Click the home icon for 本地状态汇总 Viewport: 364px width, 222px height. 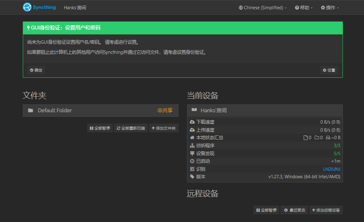tap(192, 137)
